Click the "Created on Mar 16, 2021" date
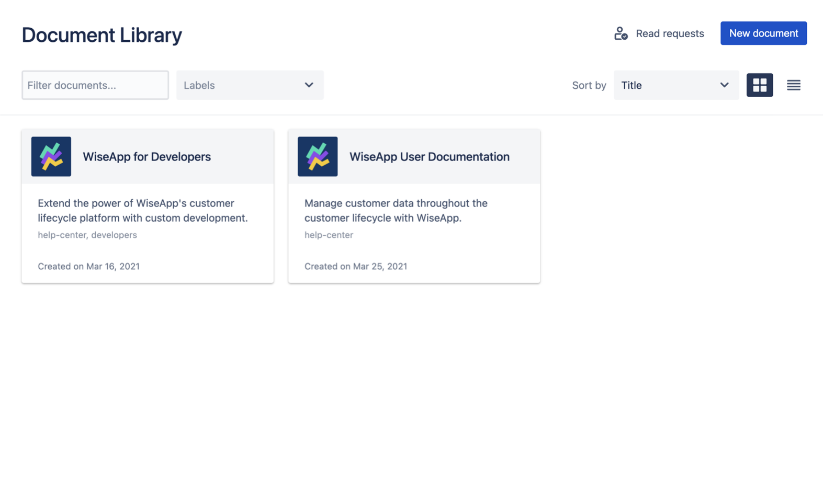823x493 pixels. click(88, 267)
